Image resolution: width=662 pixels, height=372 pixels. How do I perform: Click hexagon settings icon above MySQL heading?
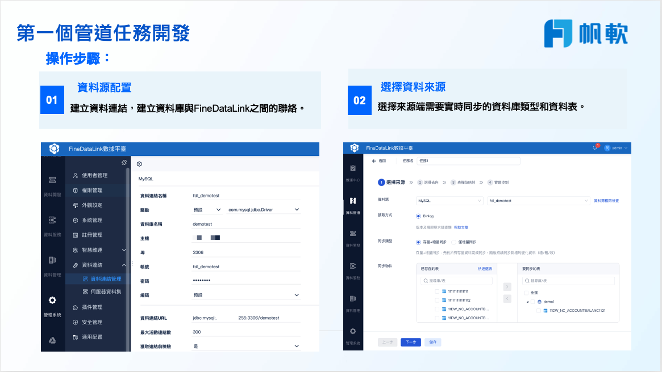click(x=139, y=164)
